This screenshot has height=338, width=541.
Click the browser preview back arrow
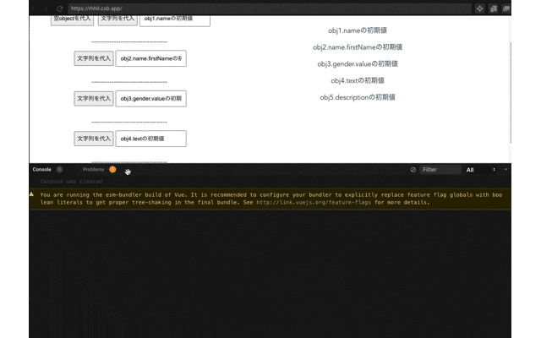click(x=34, y=8)
